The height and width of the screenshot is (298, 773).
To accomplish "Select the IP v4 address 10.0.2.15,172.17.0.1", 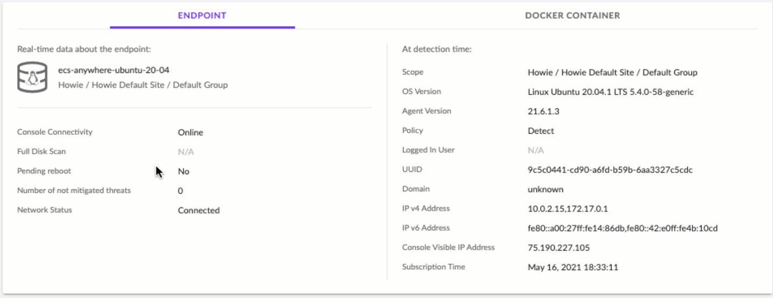I will point(567,209).
